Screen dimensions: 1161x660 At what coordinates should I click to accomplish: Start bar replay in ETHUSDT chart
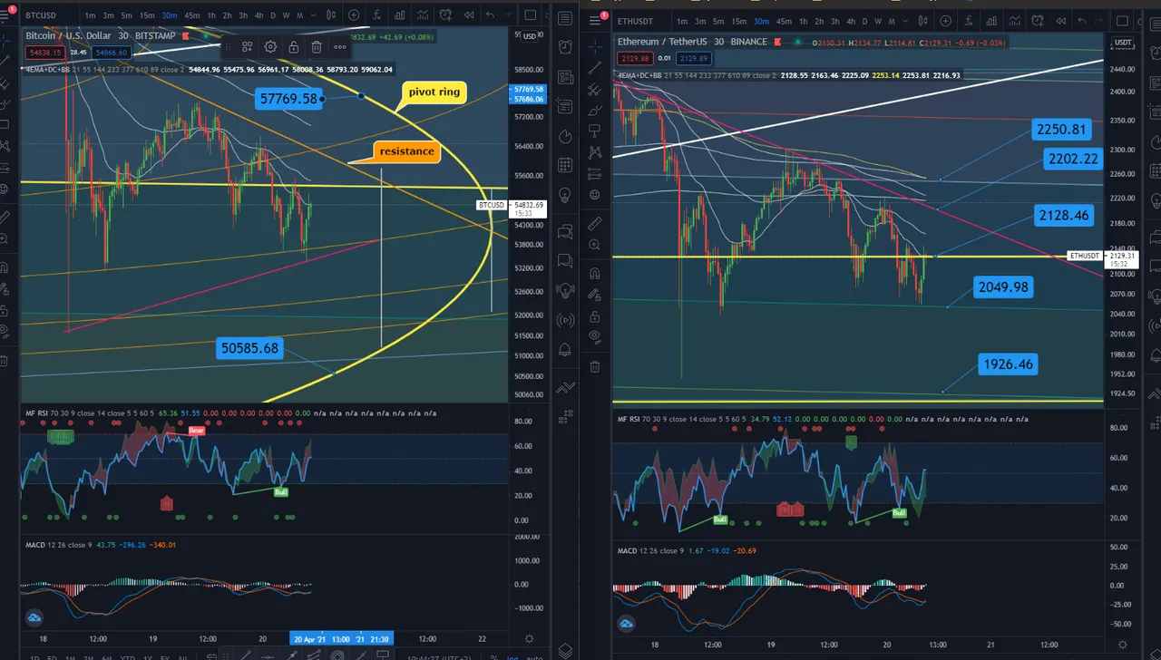(1061, 21)
